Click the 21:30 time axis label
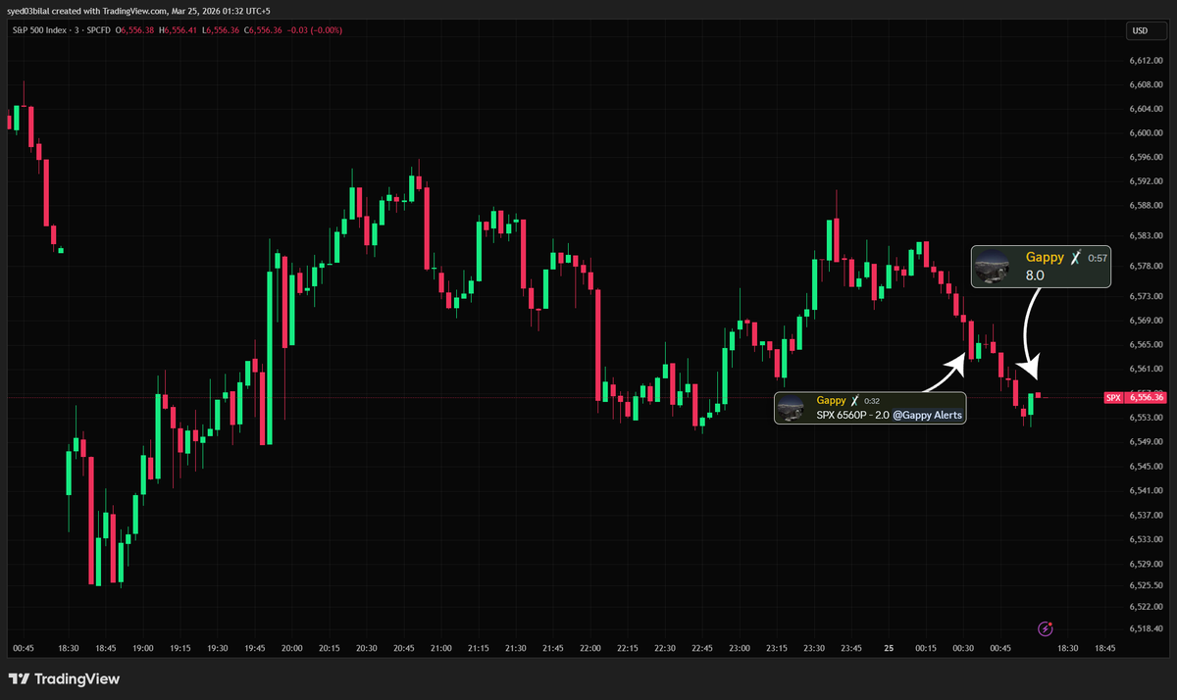Screen dimensions: 1177x700 [516, 648]
